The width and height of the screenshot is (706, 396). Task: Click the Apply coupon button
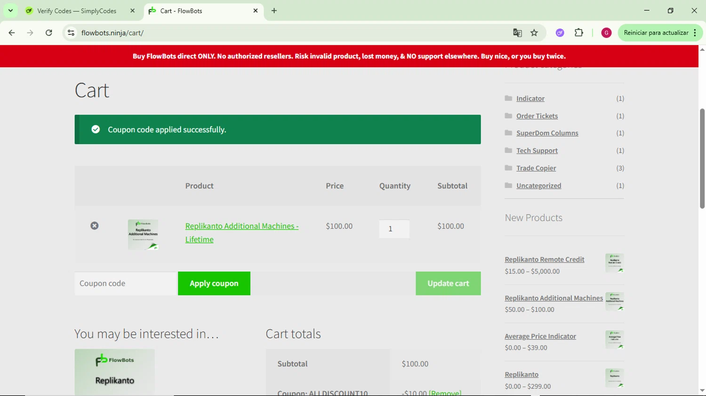click(x=214, y=283)
